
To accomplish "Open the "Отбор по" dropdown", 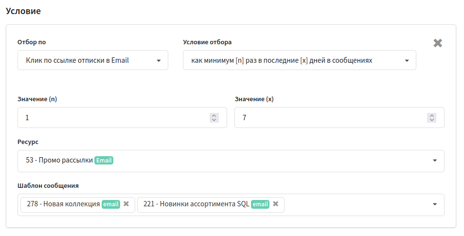I will click(93, 60).
